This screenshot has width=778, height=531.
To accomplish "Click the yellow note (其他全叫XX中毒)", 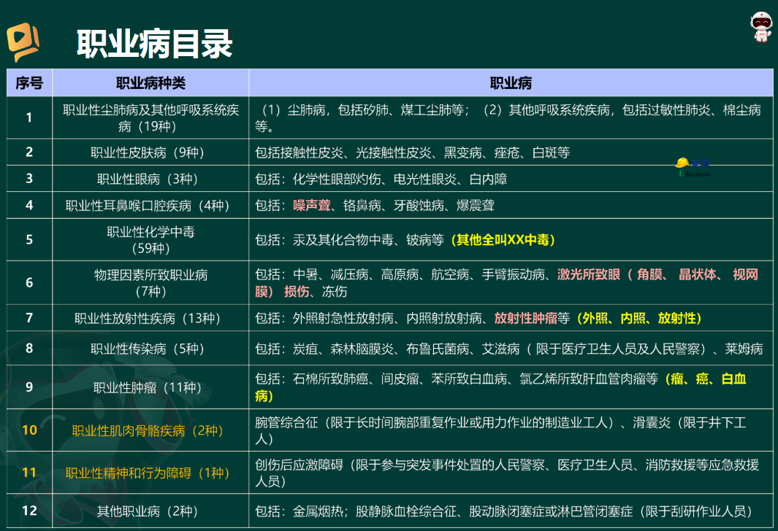I will point(503,239).
